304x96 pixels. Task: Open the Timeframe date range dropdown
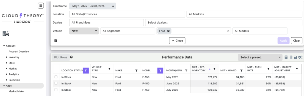[92, 6]
